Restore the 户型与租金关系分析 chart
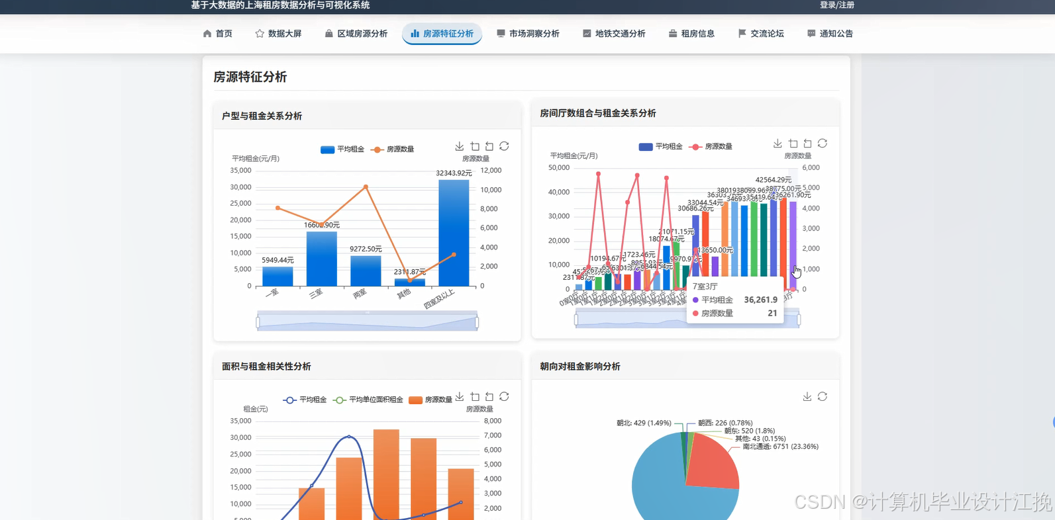The width and height of the screenshot is (1055, 520). (x=504, y=146)
